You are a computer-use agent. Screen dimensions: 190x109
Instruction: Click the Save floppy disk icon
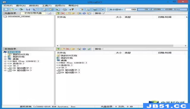coord(28,9)
